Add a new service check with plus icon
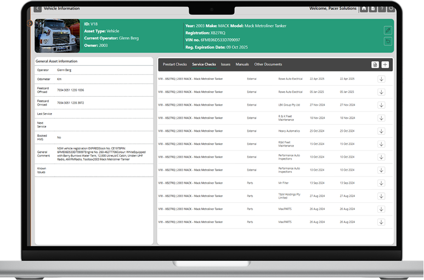Viewport: 424px width, 280px height. (x=385, y=65)
